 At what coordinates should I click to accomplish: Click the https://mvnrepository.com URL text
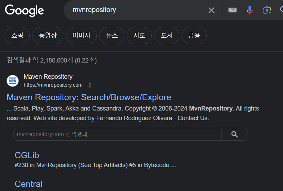coord(53,85)
